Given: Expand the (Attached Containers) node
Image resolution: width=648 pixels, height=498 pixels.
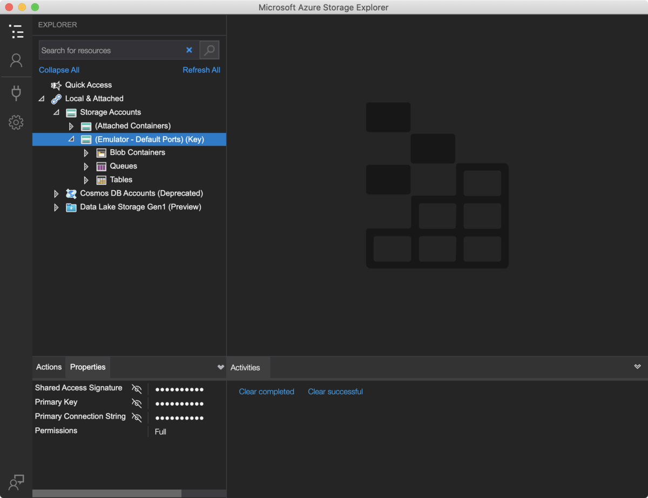Looking at the screenshot, I should (71, 126).
